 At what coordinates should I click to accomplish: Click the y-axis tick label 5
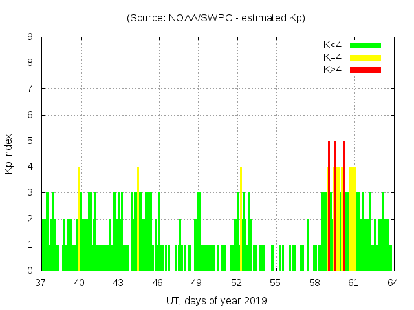tap(30, 141)
